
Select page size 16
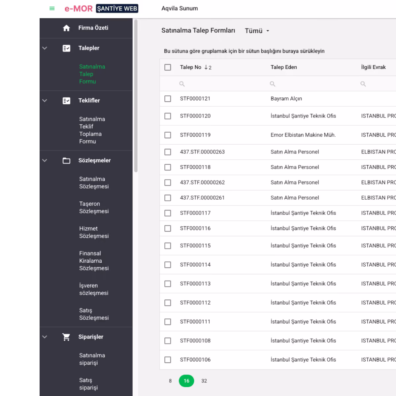tap(186, 381)
